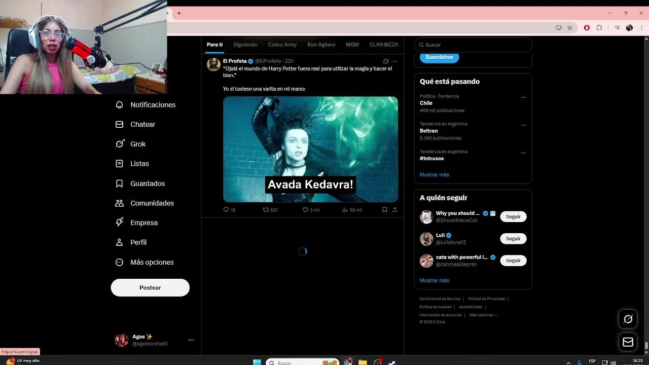Image resolution: width=649 pixels, height=365 pixels.
Task: Click the red ad blocker extension icon
Action: point(587,28)
